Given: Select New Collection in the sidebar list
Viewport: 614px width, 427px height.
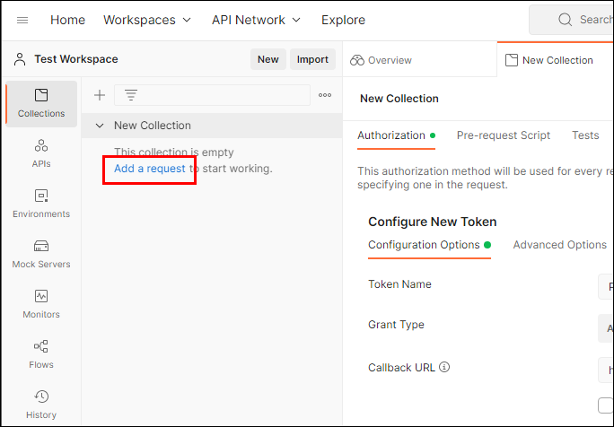Looking at the screenshot, I should [x=212, y=126].
